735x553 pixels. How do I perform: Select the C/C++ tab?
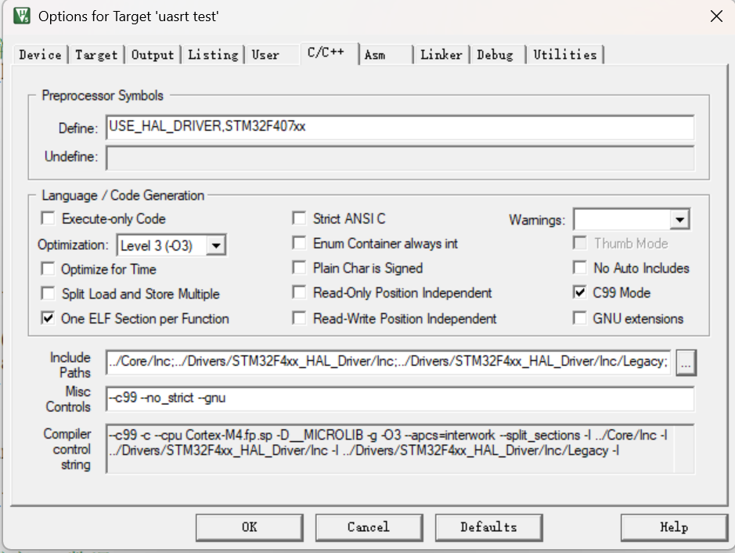tap(326, 52)
